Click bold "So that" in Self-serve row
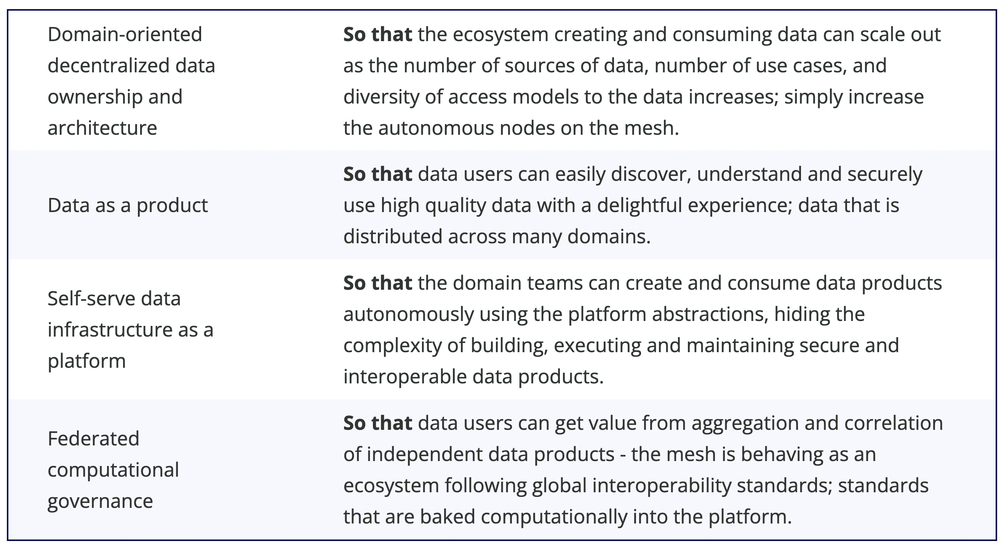The image size is (1004, 549). (377, 283)
